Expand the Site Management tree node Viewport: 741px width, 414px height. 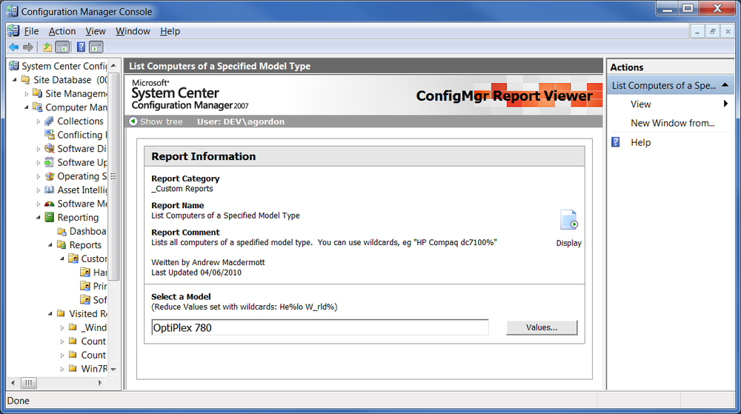(27, 94)
